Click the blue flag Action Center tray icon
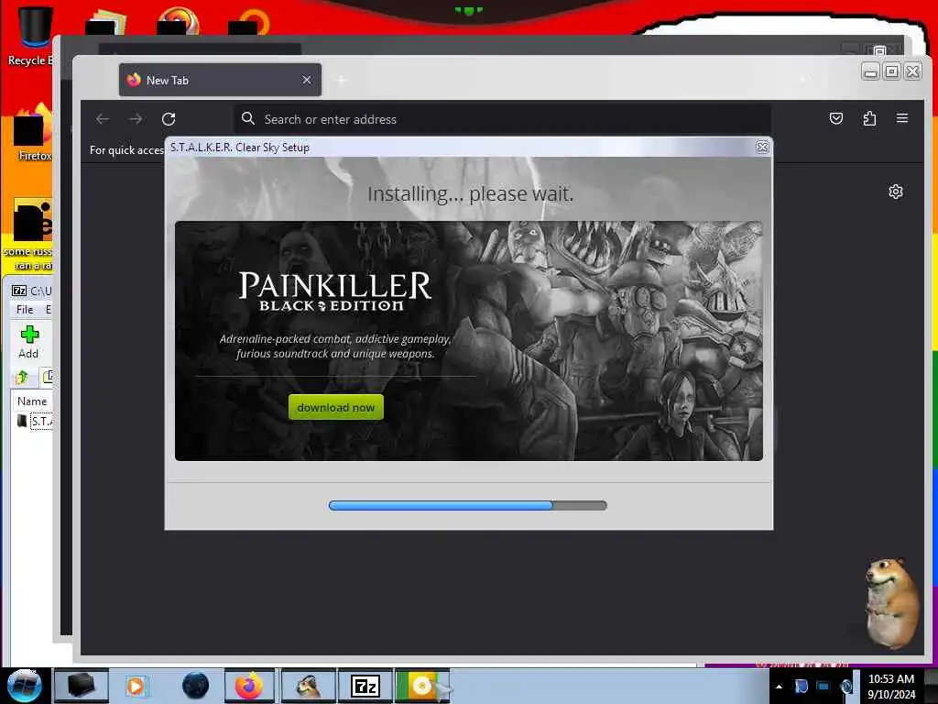 click(x=801, y=686)
